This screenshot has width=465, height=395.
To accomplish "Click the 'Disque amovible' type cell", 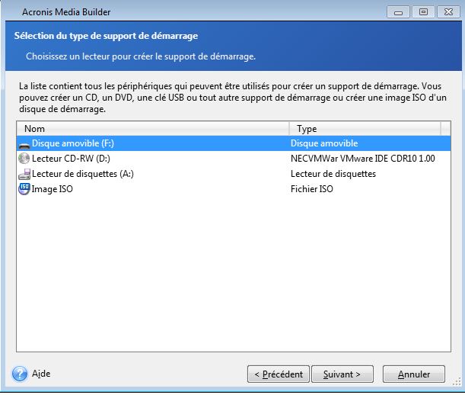I will (324, 143).
